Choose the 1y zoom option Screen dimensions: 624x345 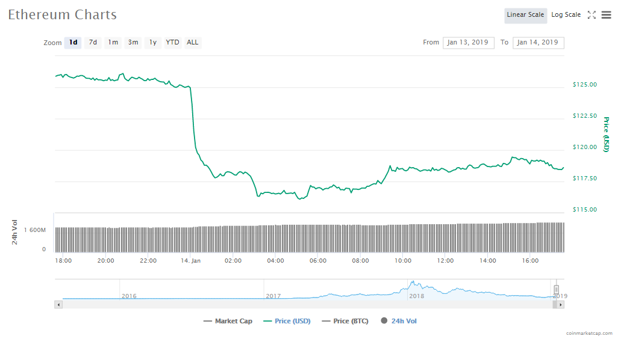(x=153, y=43)
